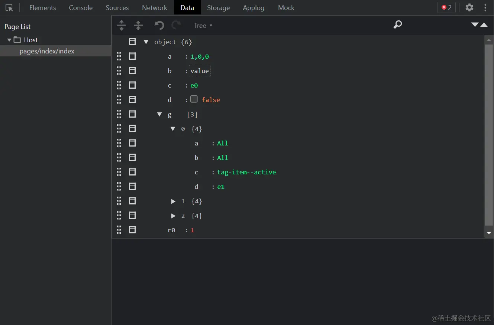Open action menu for the 2 {4} row
494x325 pixels.
point(132,215)
